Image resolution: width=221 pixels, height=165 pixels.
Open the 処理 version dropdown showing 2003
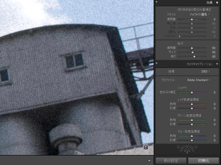click(x=206, y=71)
